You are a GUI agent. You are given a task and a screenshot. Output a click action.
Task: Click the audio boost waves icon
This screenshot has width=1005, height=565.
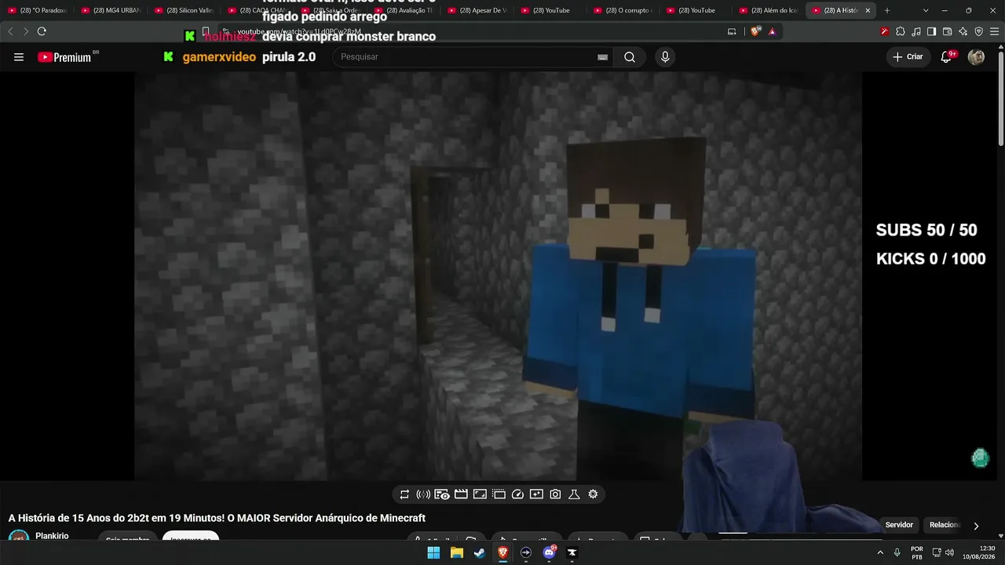click(x=423, y=494)
